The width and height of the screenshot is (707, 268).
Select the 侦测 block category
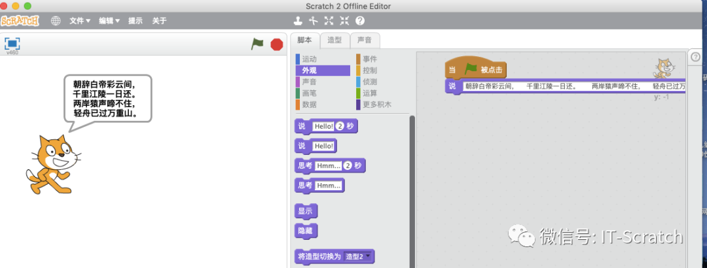coord(382,82)
